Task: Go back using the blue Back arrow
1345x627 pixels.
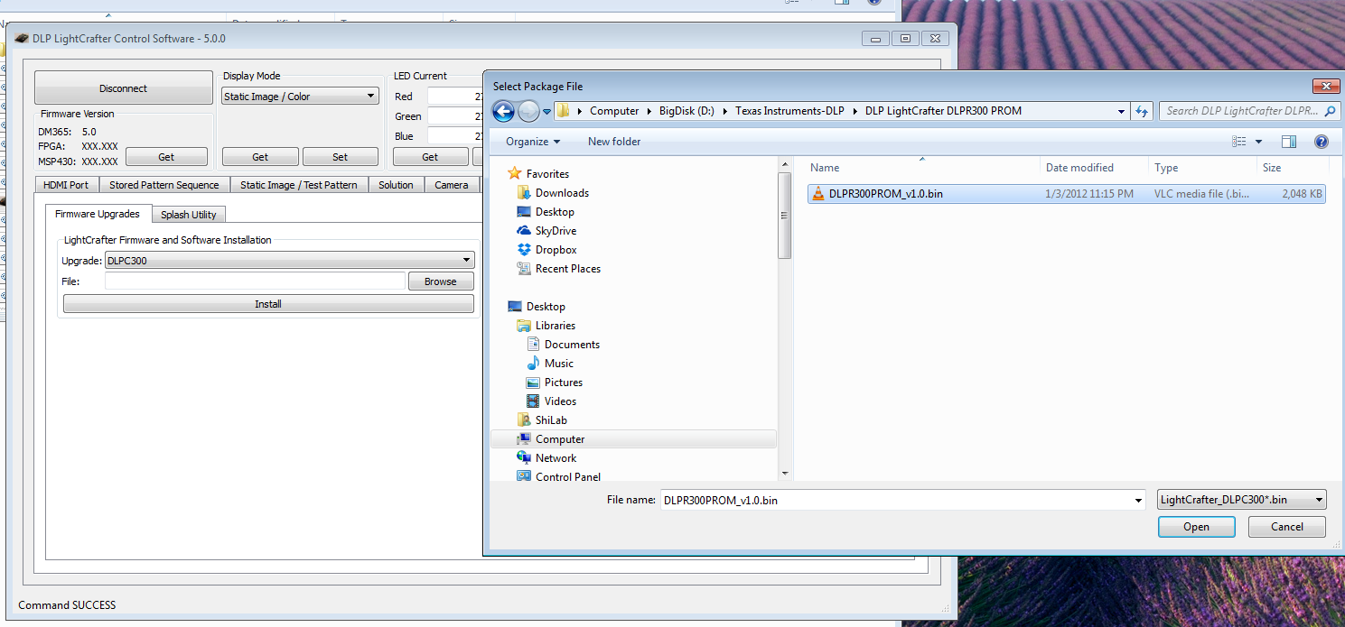Action: (503, 111)
